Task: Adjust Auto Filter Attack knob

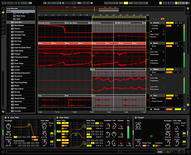Action: tap(8, 134)
